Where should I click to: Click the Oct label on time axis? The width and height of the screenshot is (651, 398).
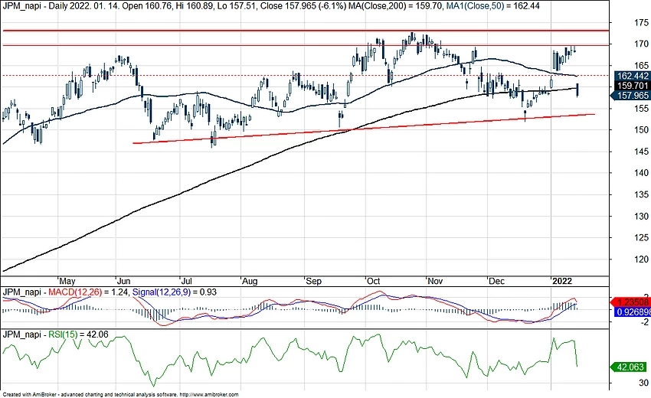(373, 281)
